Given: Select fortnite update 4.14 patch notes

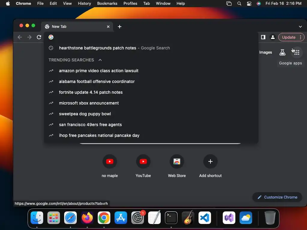Looking at the screenshot, I should coord(151,92).
